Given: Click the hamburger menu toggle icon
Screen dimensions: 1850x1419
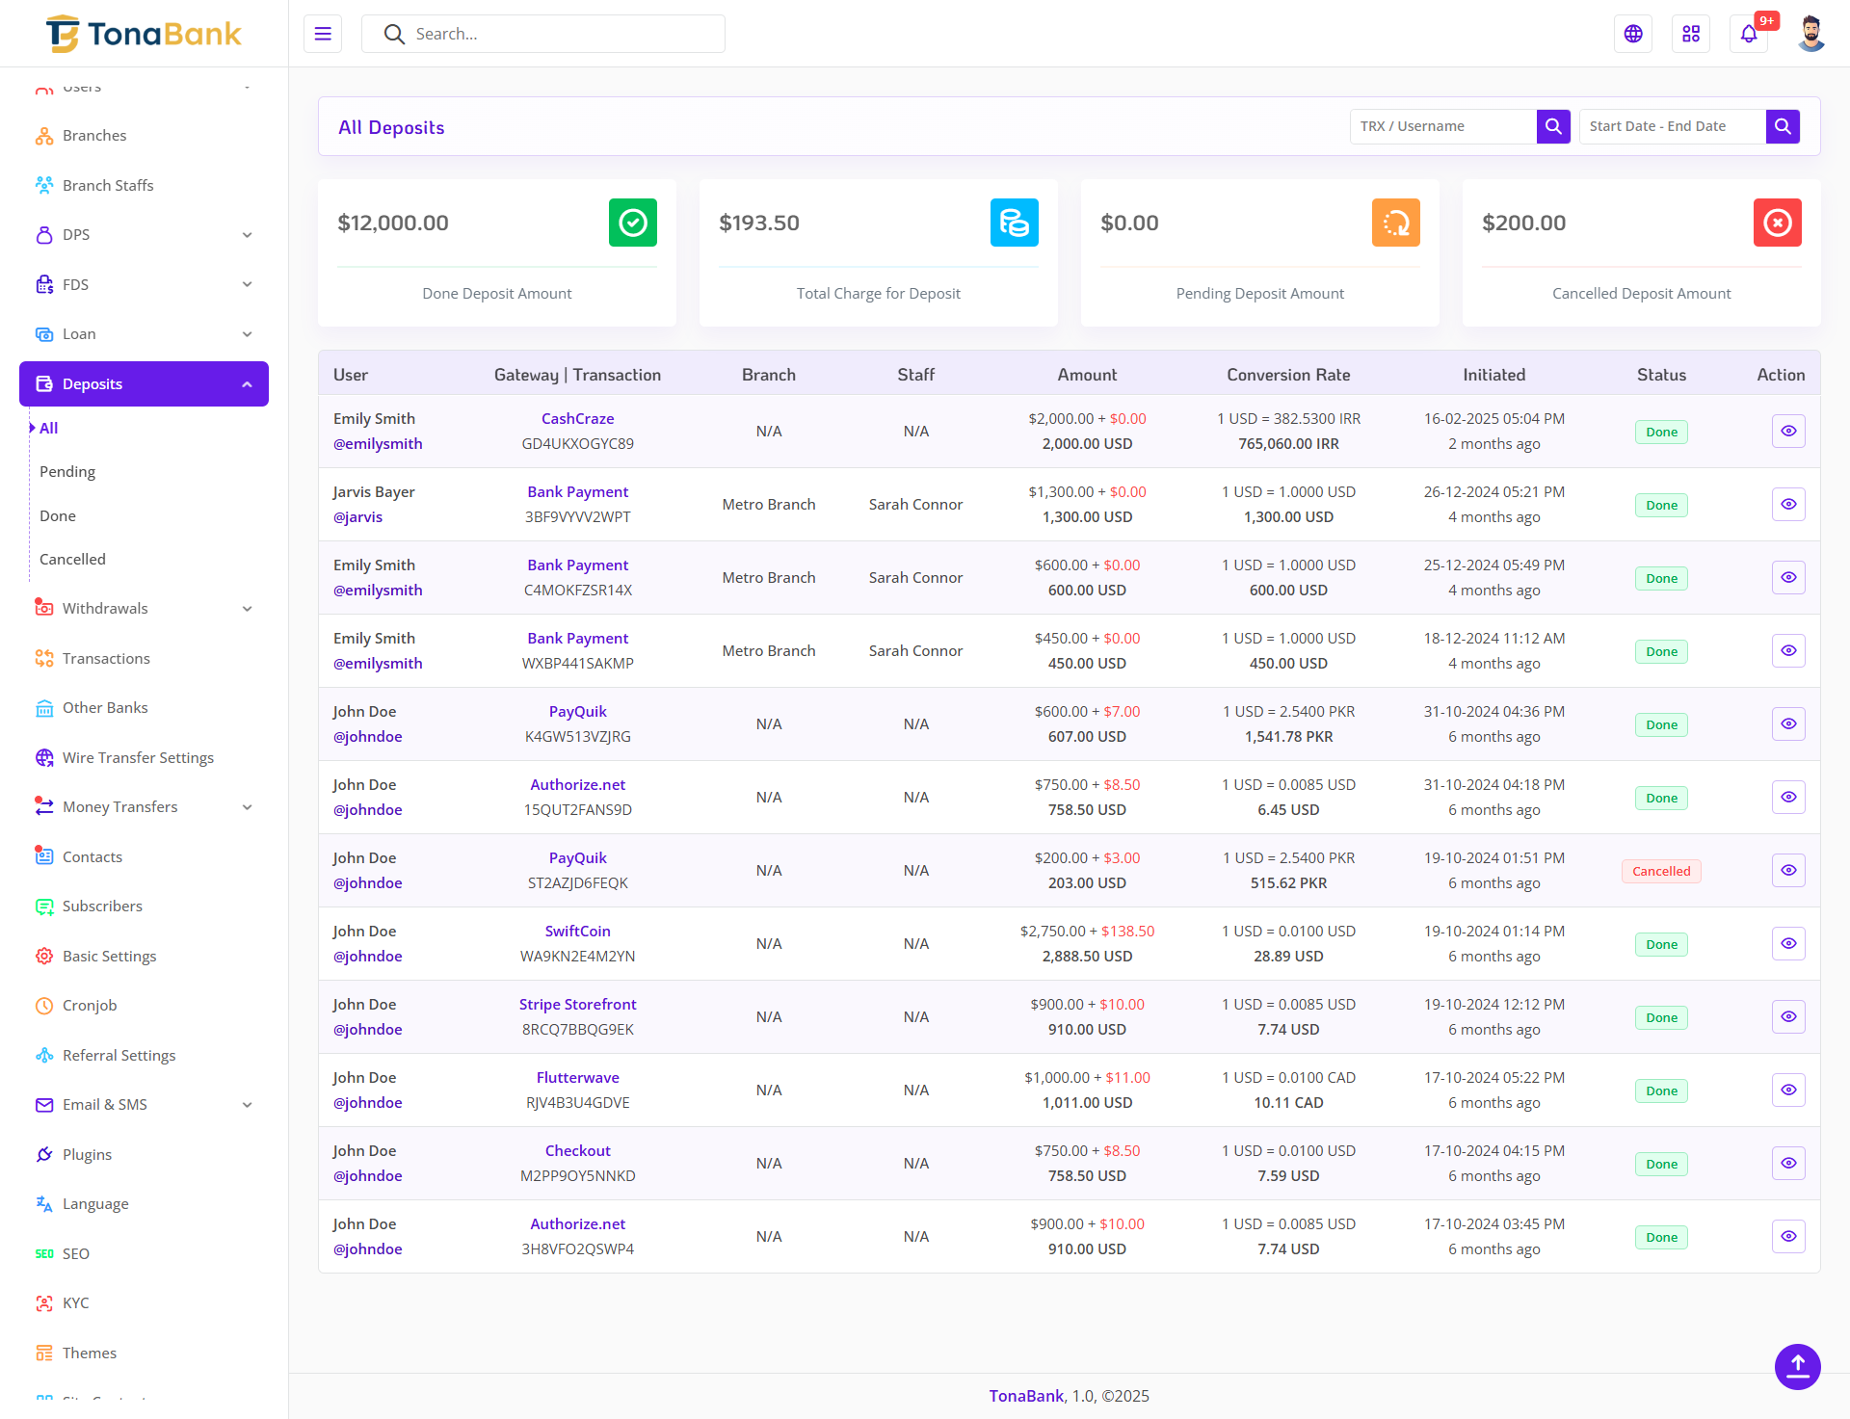Looking at the screenshot, I should [323, 34].
